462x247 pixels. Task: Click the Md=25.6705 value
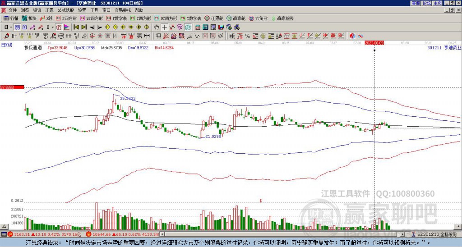point(111,47)
